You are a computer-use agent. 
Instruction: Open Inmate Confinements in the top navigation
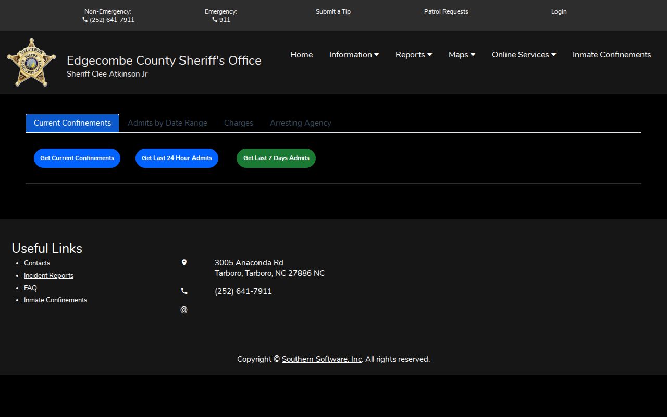[612, 55]
